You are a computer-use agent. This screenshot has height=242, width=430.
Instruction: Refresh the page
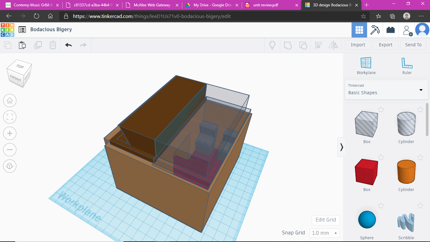coord(37,16)
